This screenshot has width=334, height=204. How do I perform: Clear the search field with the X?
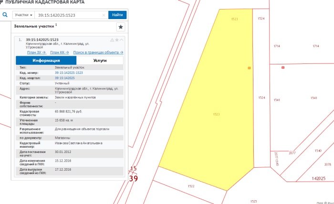pos(104,15)
